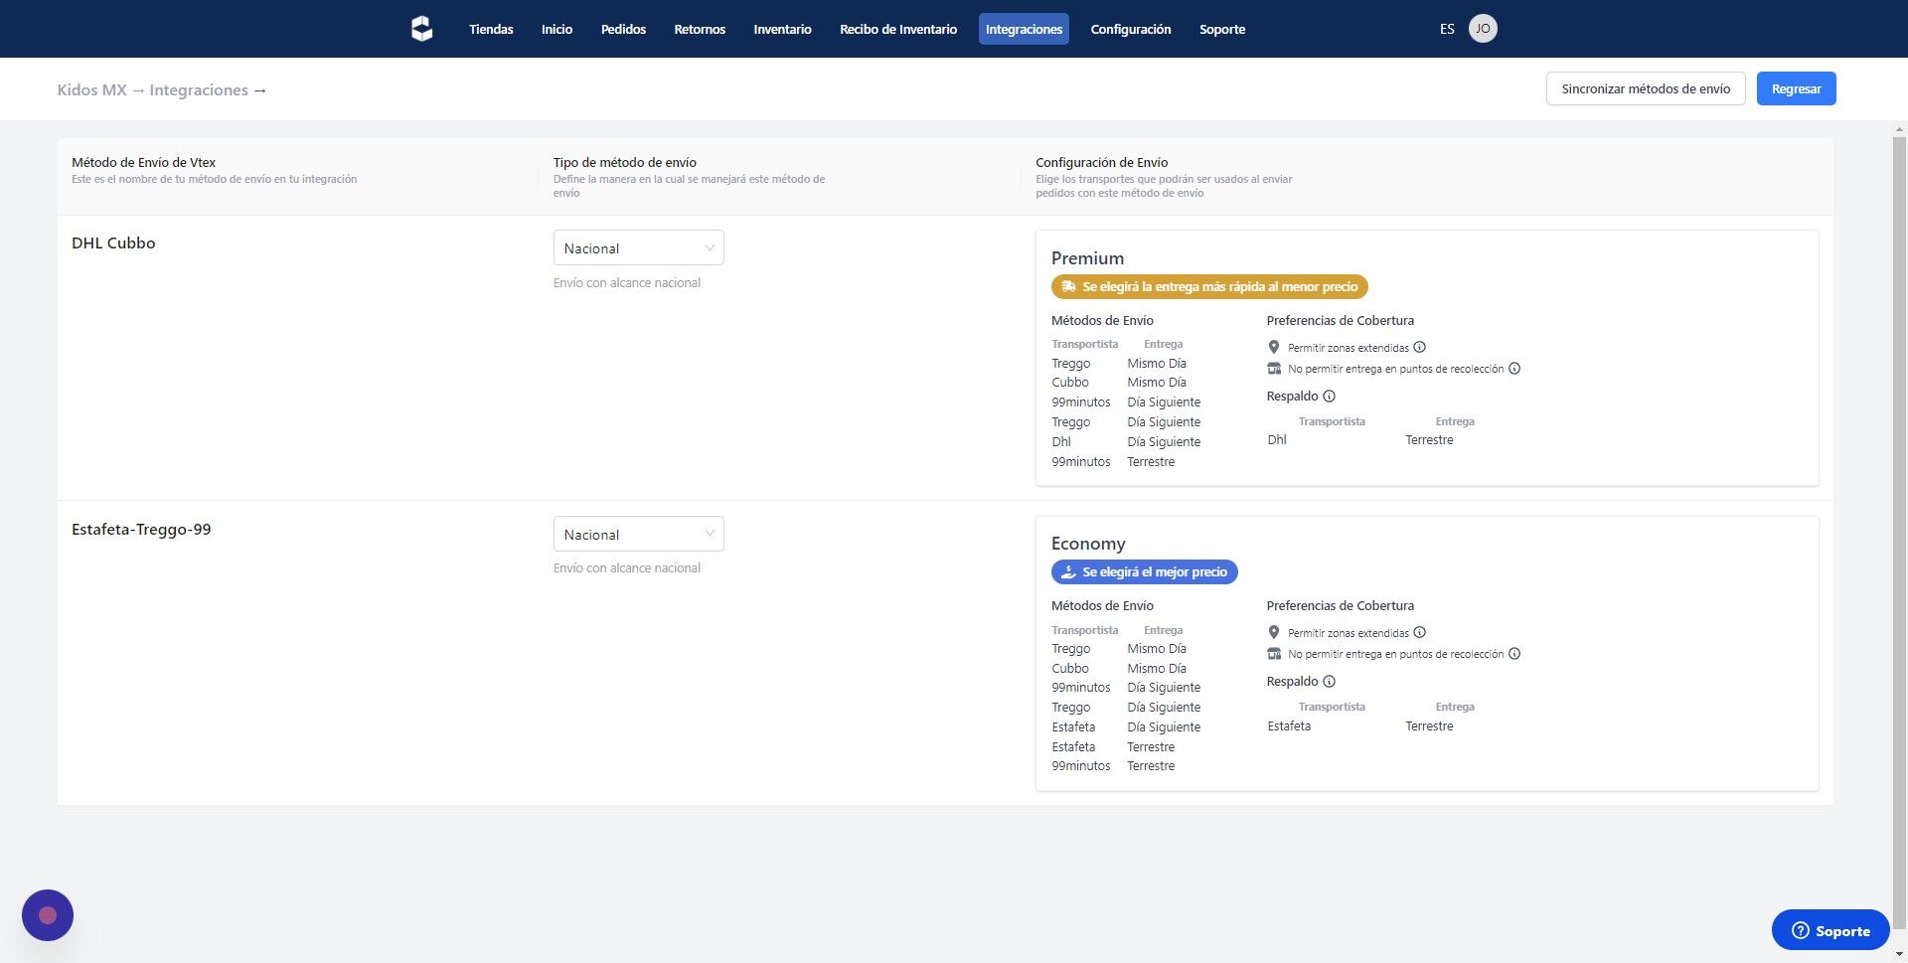Open Configuración from the navbar
1908x963 pixels.
tap(1131, 29)
